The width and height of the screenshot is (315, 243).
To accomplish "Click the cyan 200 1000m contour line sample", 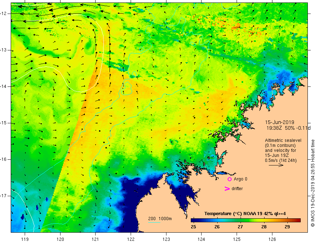I will pyautogui.click(x=154, y=222).
